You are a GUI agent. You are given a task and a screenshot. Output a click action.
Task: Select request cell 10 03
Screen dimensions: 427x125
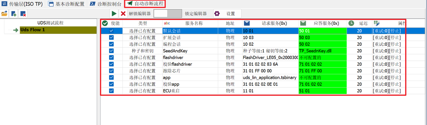pyautogui.click(x=271, y=37)
